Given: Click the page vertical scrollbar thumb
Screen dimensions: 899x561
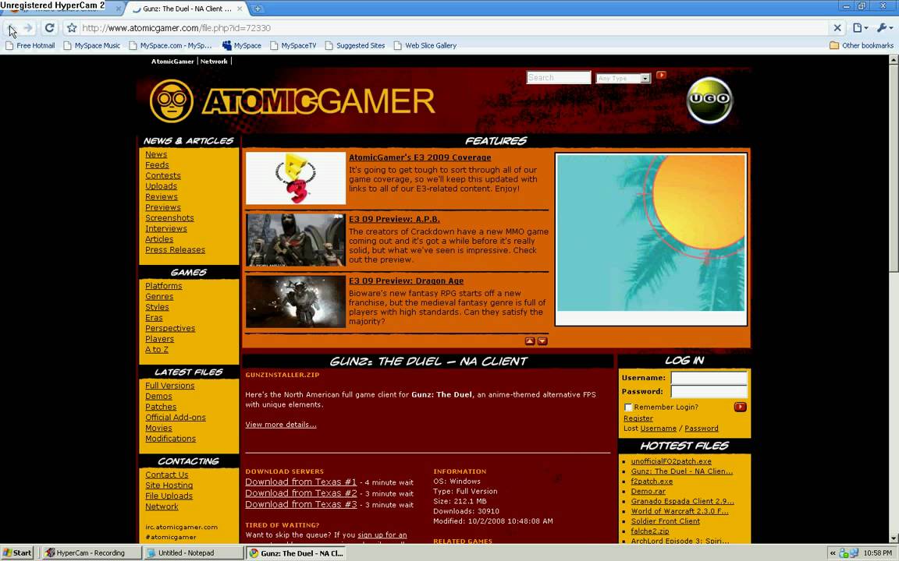Looking at the screenshot, I should (894, 168).
